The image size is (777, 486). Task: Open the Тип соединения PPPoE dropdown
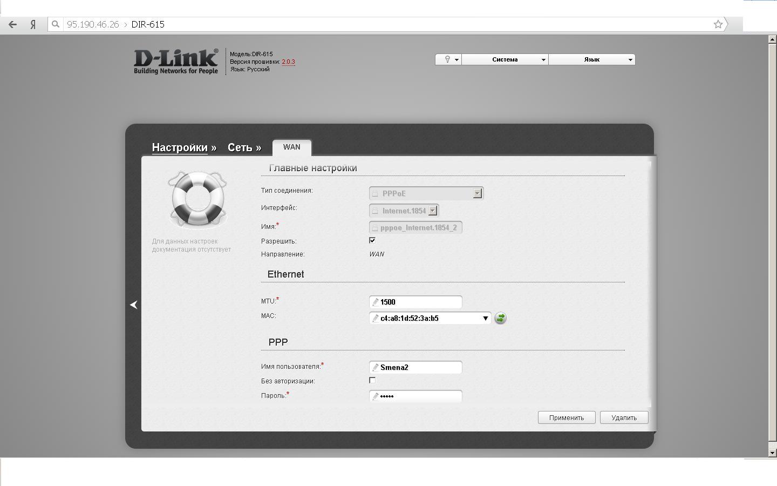tap(426, 193)
